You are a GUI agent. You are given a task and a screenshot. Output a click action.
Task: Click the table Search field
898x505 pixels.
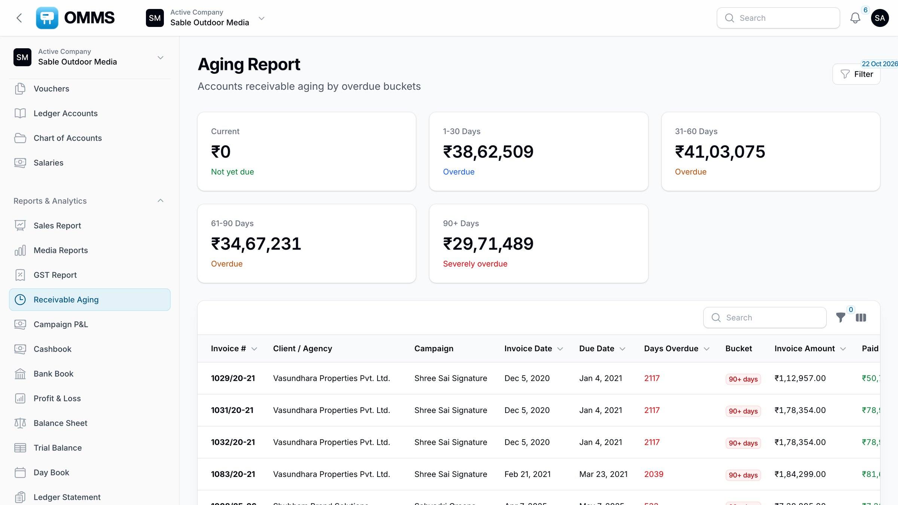click(765, 318)
